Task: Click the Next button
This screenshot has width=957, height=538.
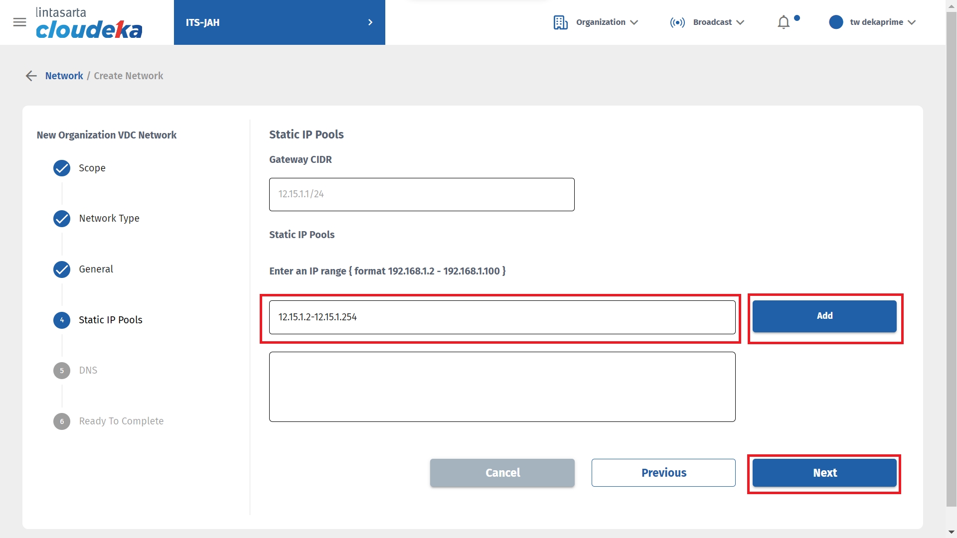Action: pos(824,473)
